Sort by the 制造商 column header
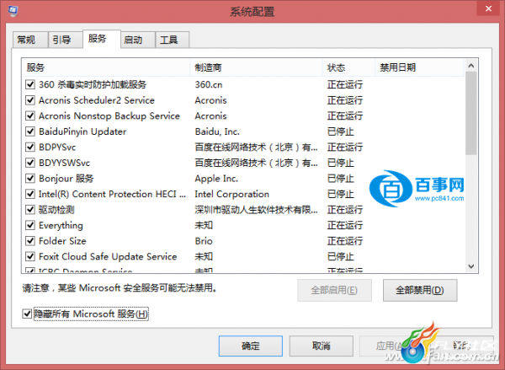The height and width of the screenshot is (370, 505). (257, 67)
